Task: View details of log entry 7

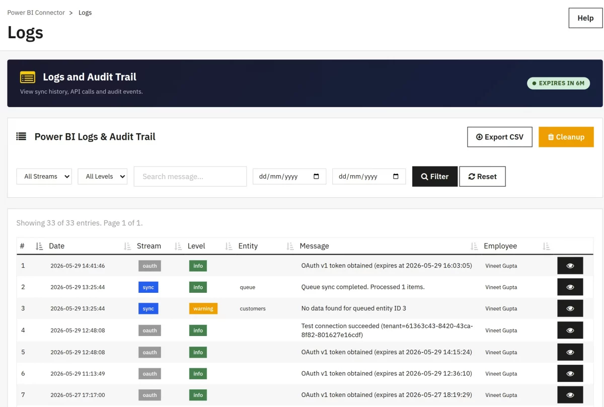Action: pos(570,395)
